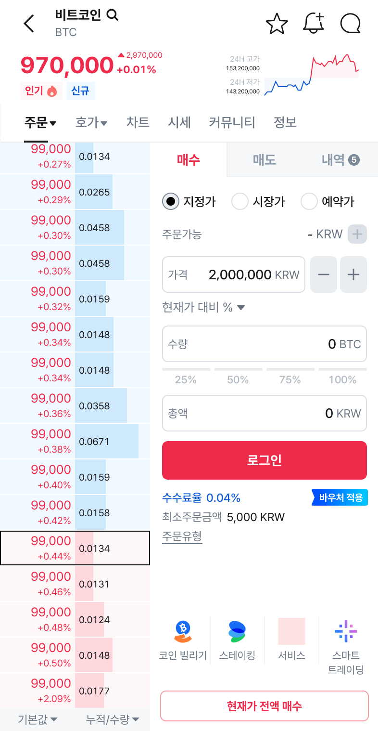The width and height of the screenshot is (378, 731).
Task: Open the chat bubble icon
Action: tap(350, 24)
